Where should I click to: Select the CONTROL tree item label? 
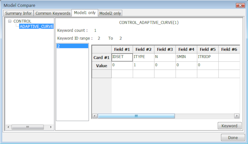coord(22,21)
